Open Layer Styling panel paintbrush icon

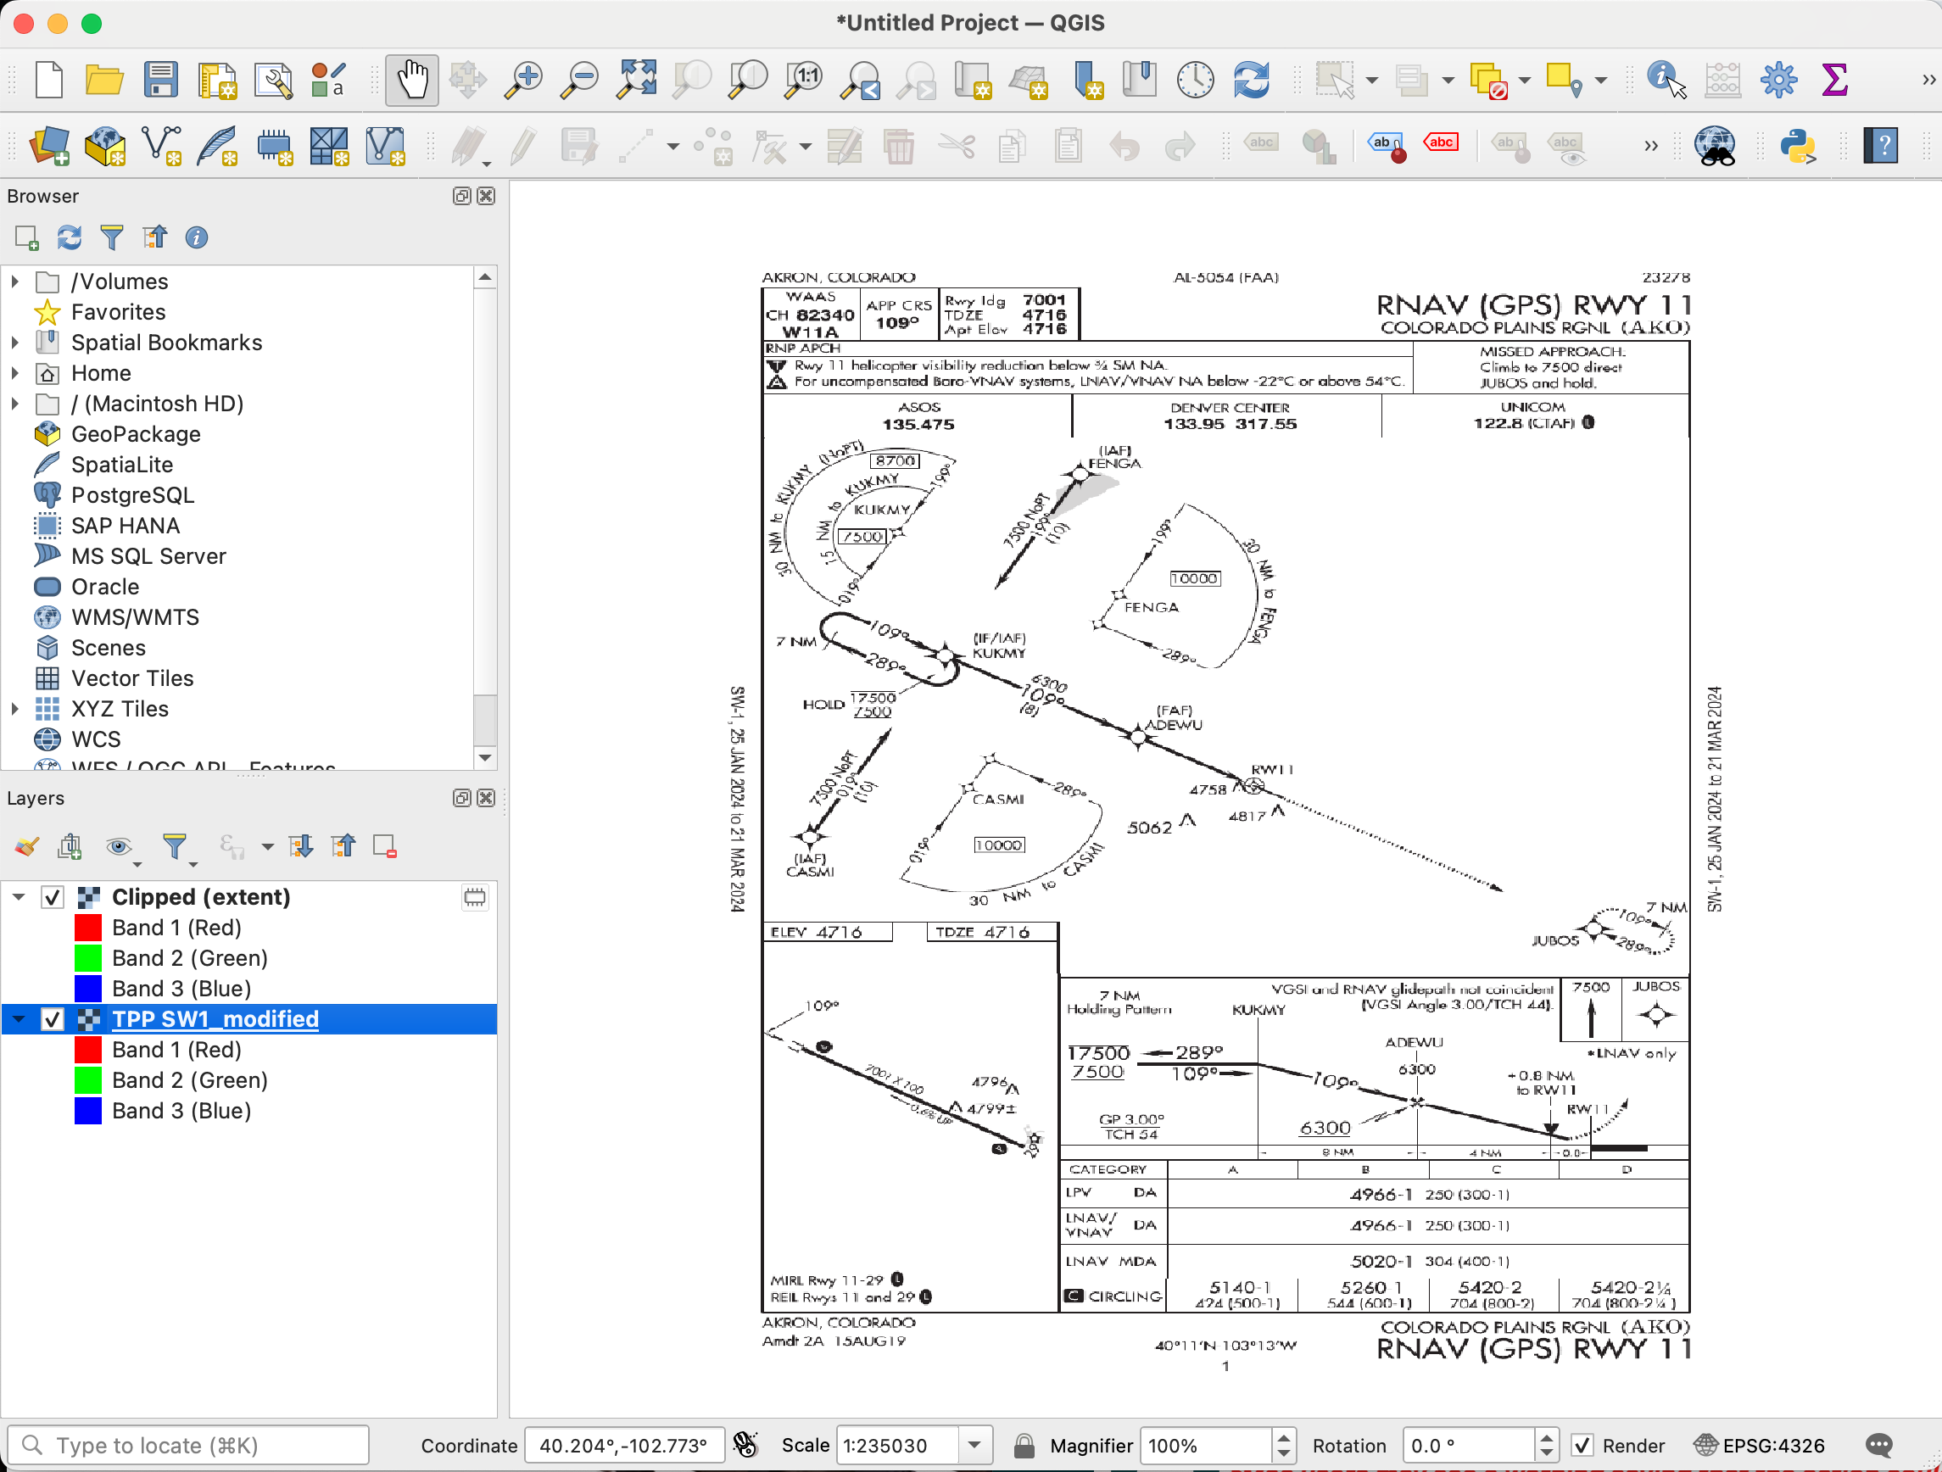pos(26,846)
